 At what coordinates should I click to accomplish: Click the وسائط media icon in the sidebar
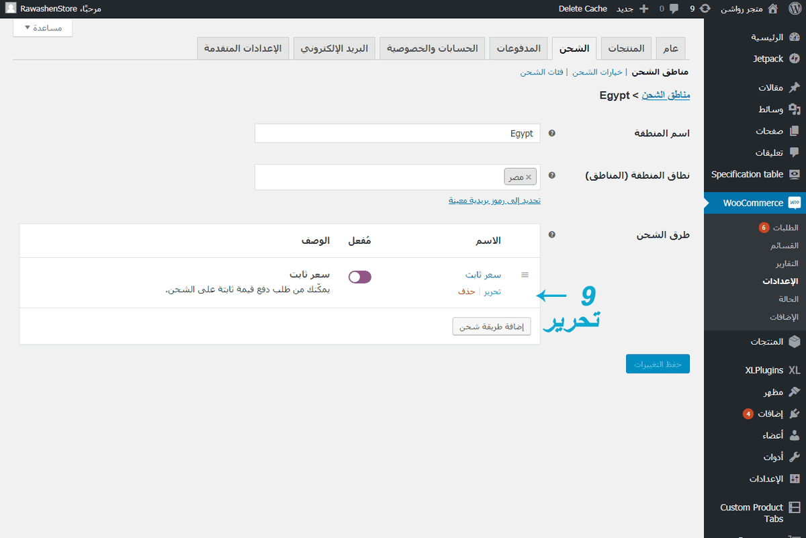[795, 109]
